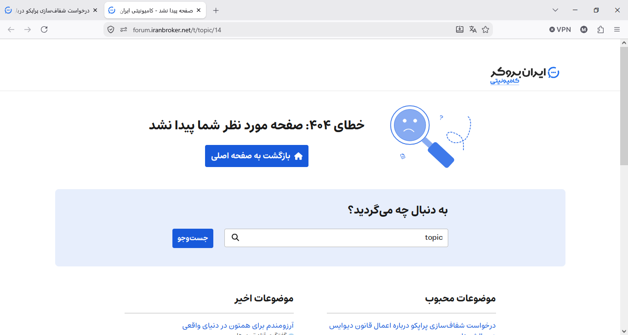The width and height of the screenshot is (628, 335).
Task: Open the extensions puzzle icon
Action: (x=600, y=29)
